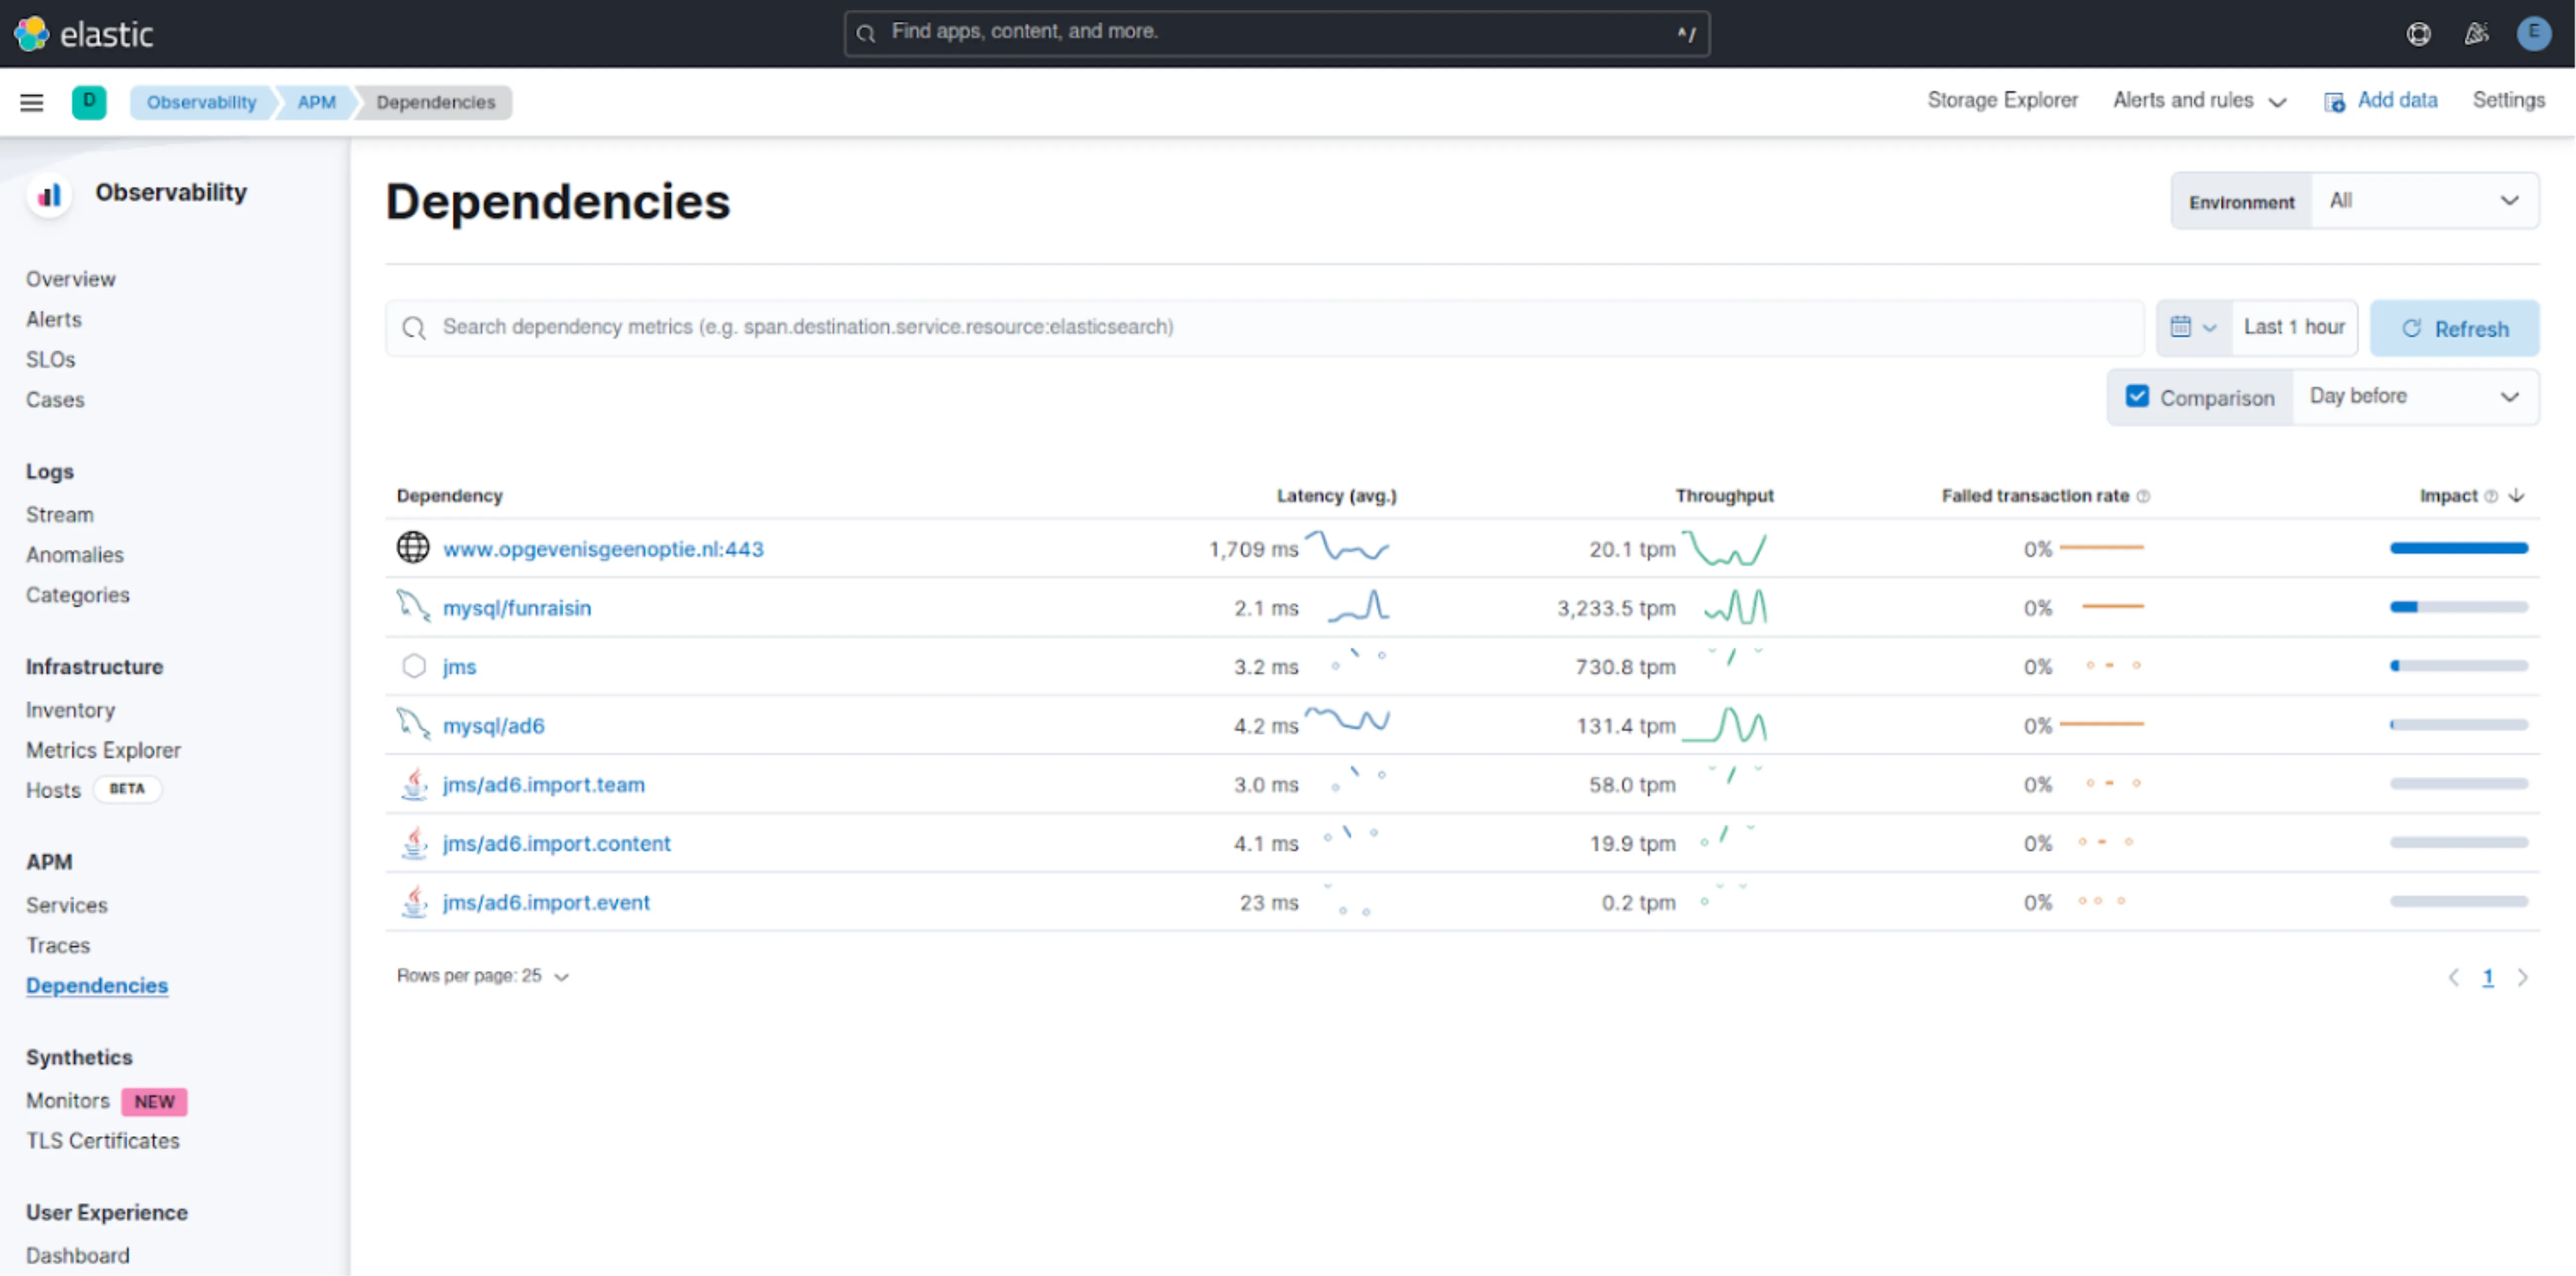Click the calendar quick-select icon
2576x1276 pixels.
point(2181,327)
